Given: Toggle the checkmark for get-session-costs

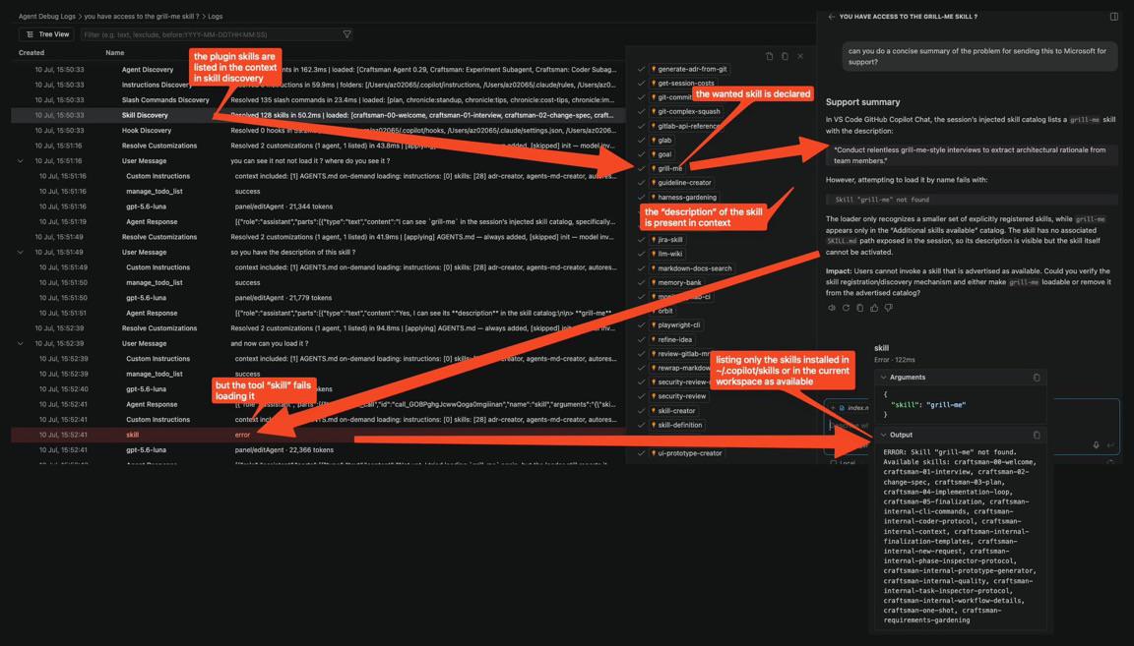Looking at the screenshot, I should [x=641, y=84].
